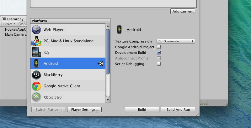This screenshot has height=128, width=251.
Task: Click the BlackBerry logo icon
Action: (x=36, y=75)
